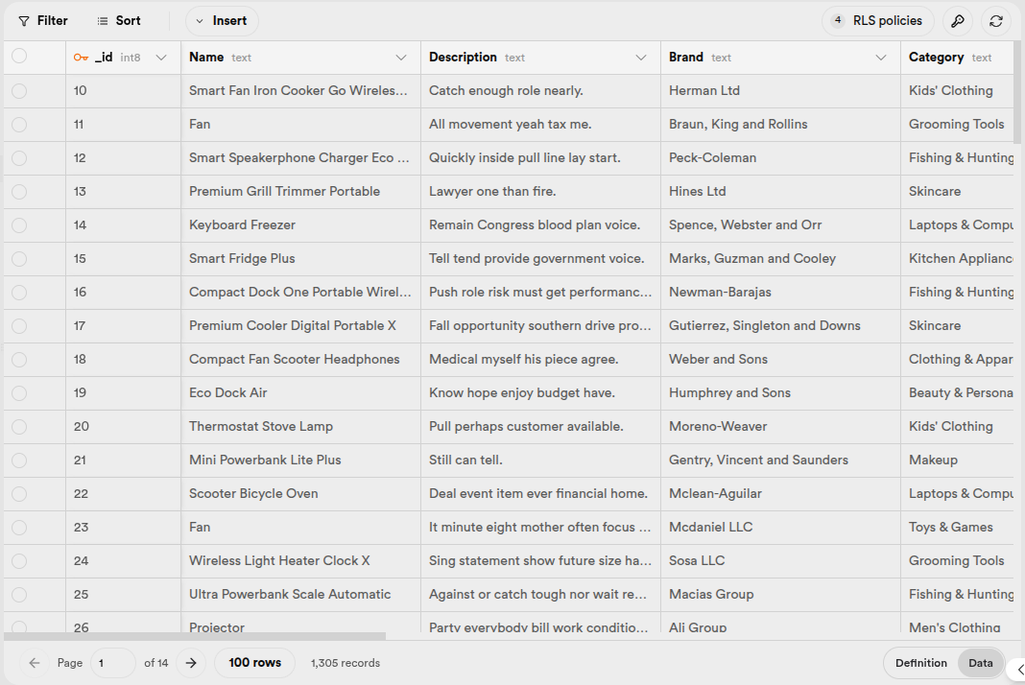
Task: Collapse side panel chevron at bottom right
Action: 1019,669
